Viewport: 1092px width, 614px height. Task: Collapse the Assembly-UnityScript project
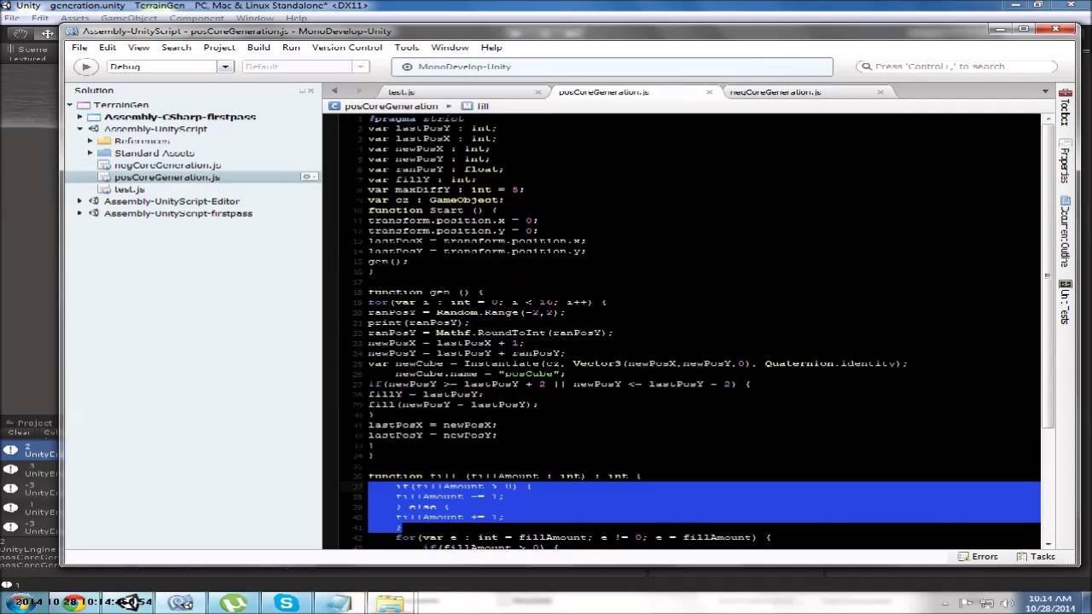pos(80,129)
